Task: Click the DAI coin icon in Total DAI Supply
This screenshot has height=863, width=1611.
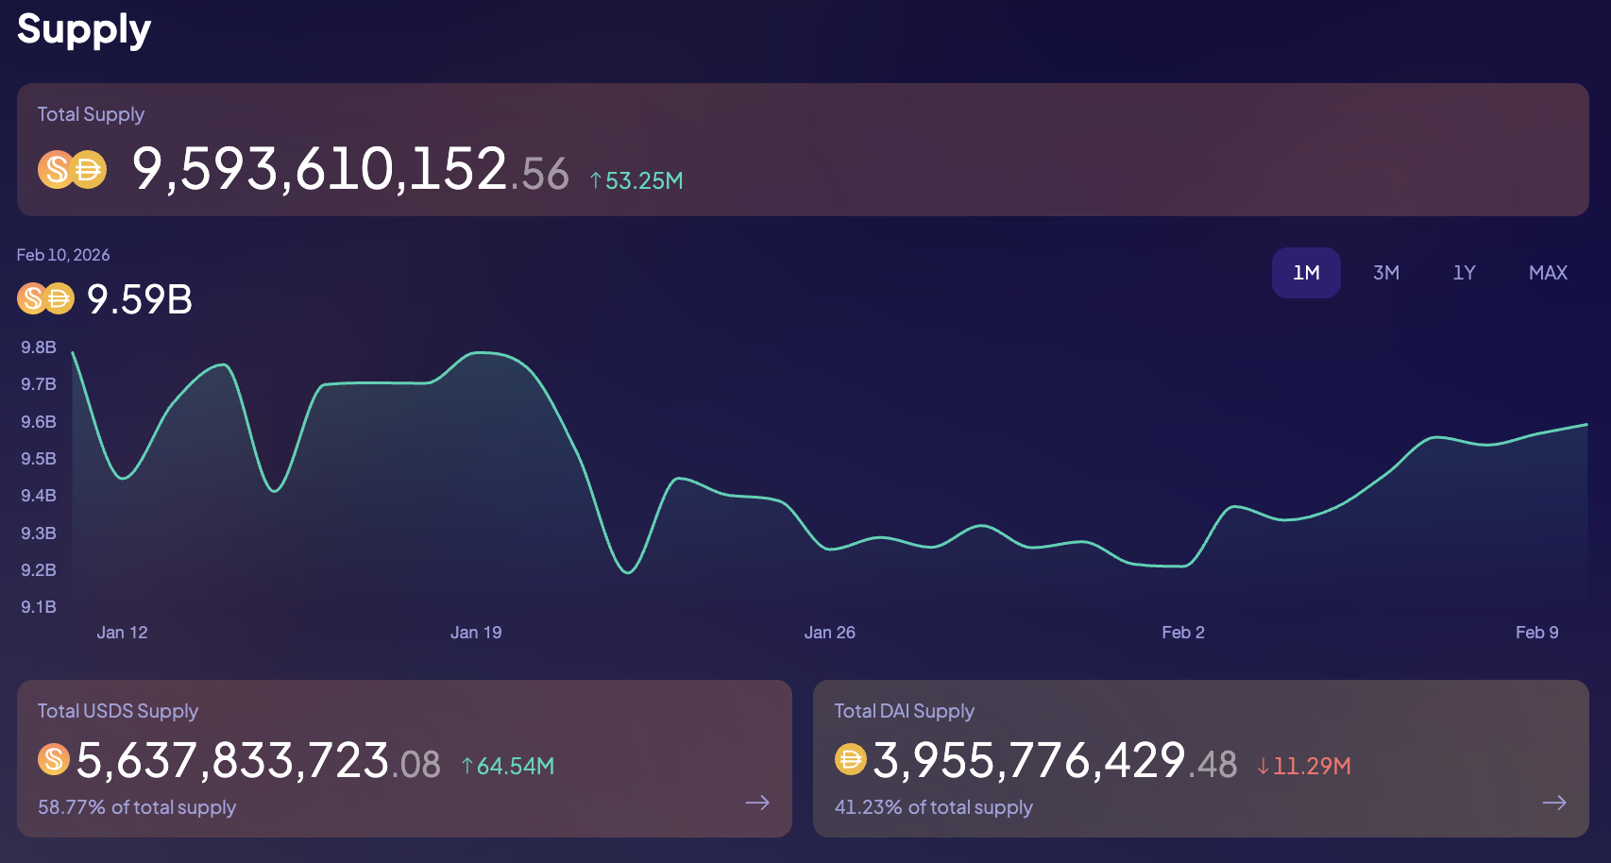Action: [x=850, y=759]
